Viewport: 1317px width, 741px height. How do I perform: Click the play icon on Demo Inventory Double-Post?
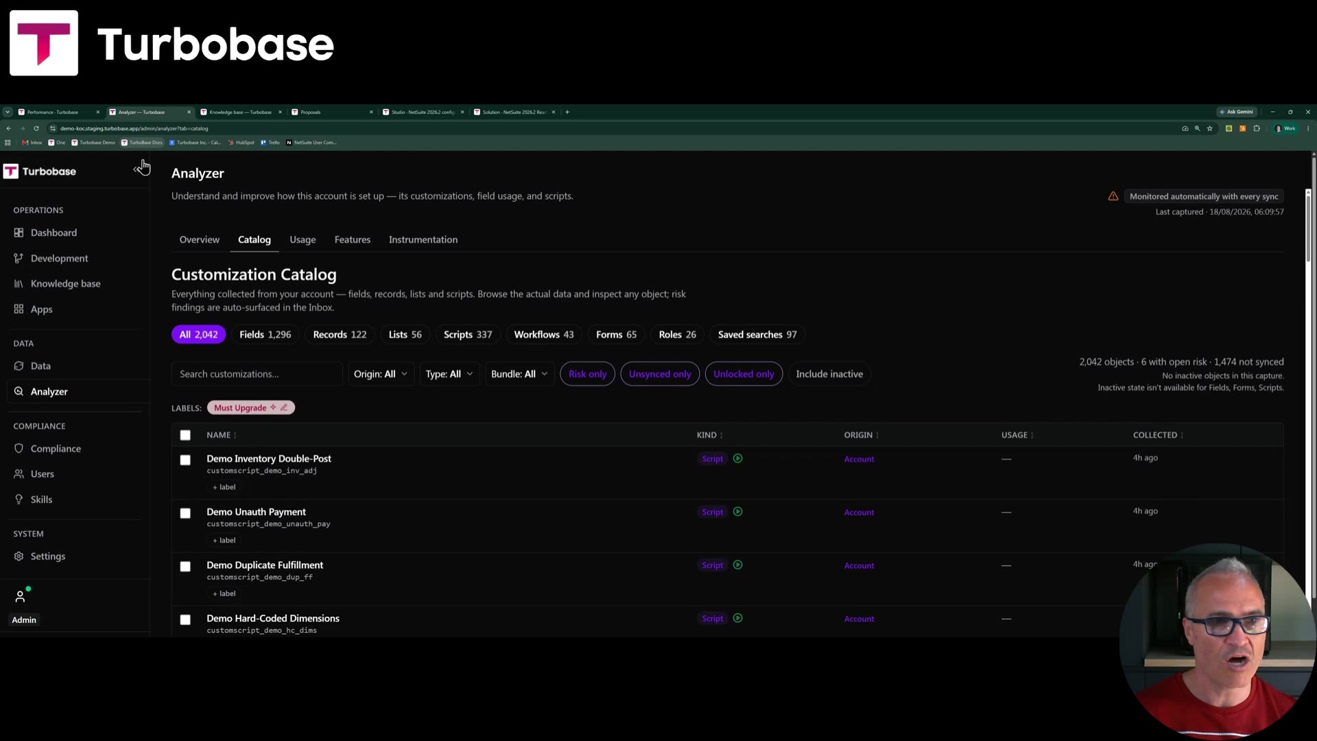click(737, 458)
